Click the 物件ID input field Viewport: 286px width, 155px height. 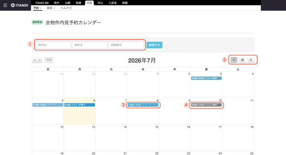click(53, 45)
